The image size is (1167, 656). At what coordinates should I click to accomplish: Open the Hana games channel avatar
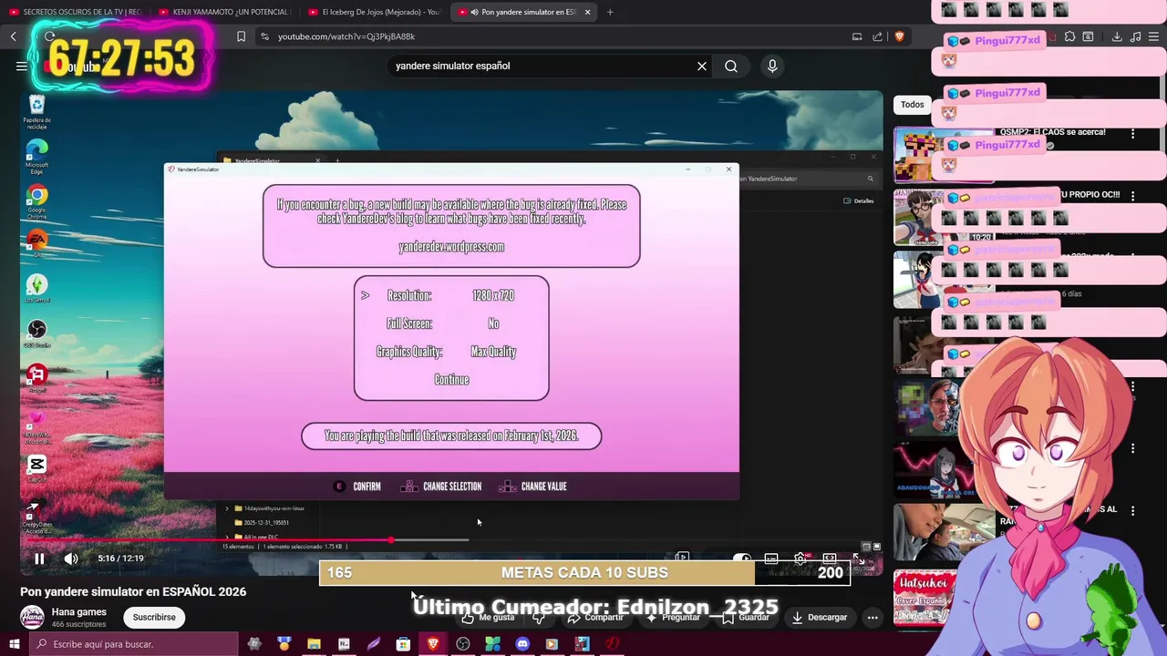coord(33,617)
